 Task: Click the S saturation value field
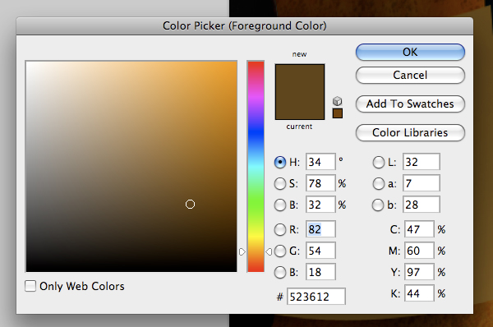pyautogui.click(x=320, y=183)
